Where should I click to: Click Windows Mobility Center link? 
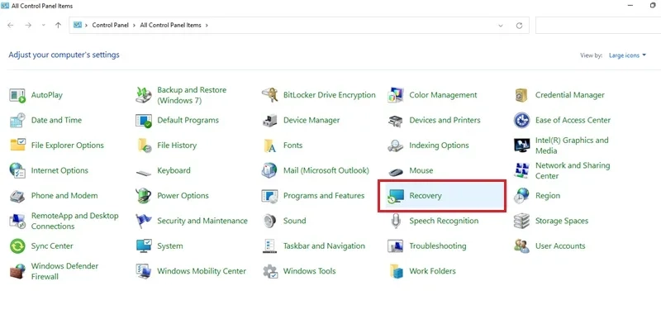click(202, 271)
